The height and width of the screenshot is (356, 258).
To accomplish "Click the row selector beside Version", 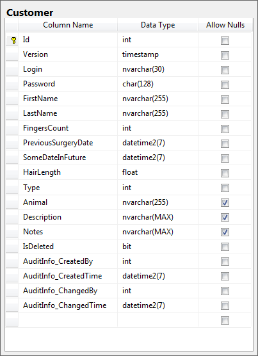I will point(12,54).
